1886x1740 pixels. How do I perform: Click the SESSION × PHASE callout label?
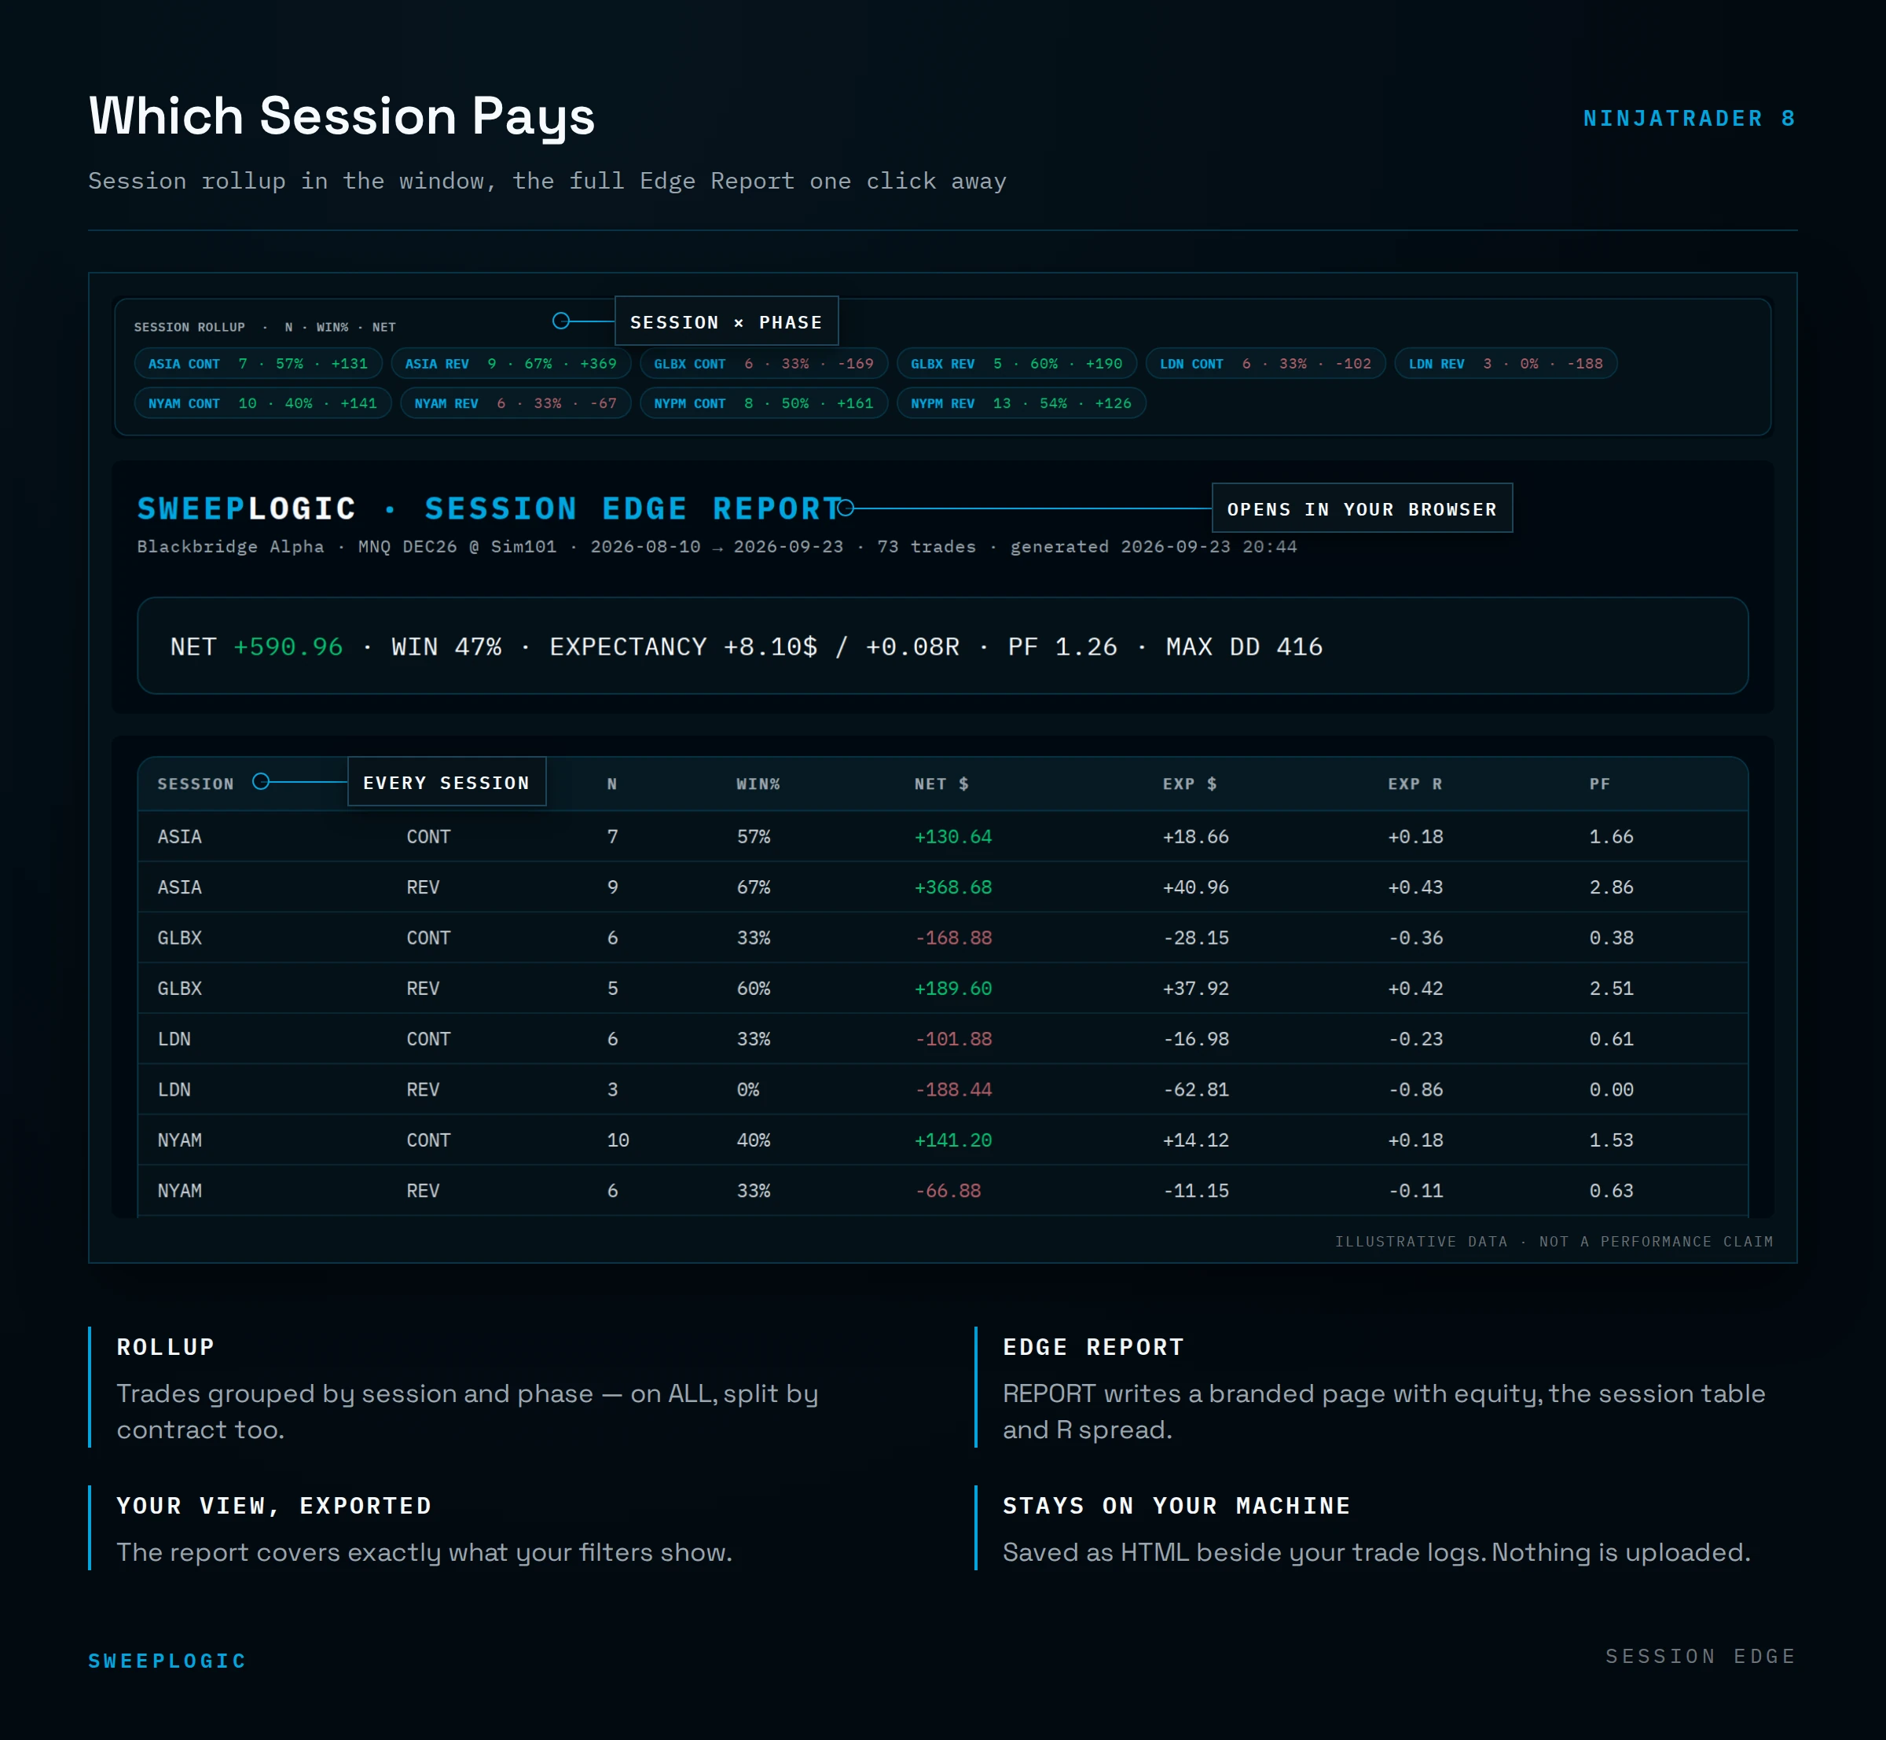pyautogui.click(x=726, y=322)
